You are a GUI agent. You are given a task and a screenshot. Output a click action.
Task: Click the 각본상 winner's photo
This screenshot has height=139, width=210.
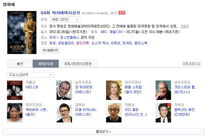(x=114, y=113)
